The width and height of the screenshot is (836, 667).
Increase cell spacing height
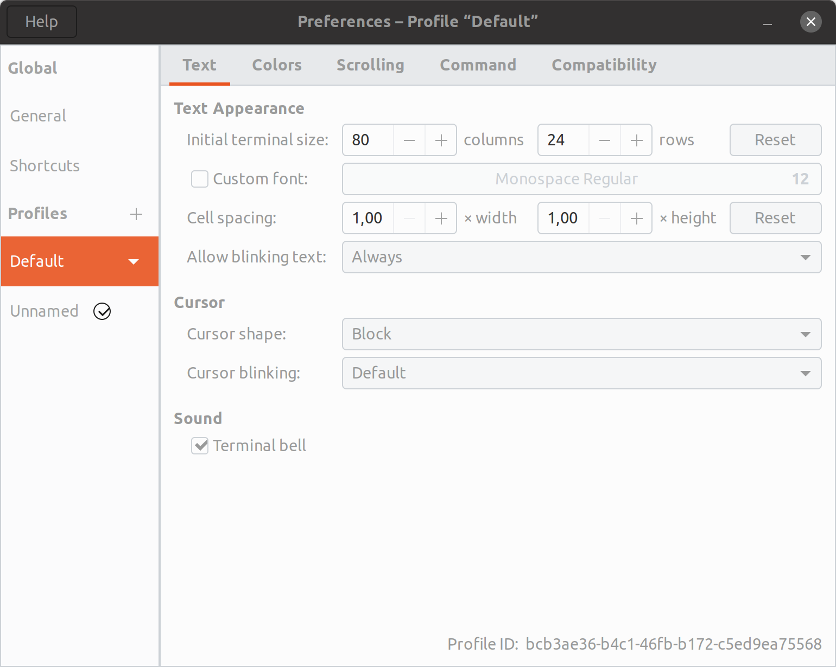click(x=636, y=218)
